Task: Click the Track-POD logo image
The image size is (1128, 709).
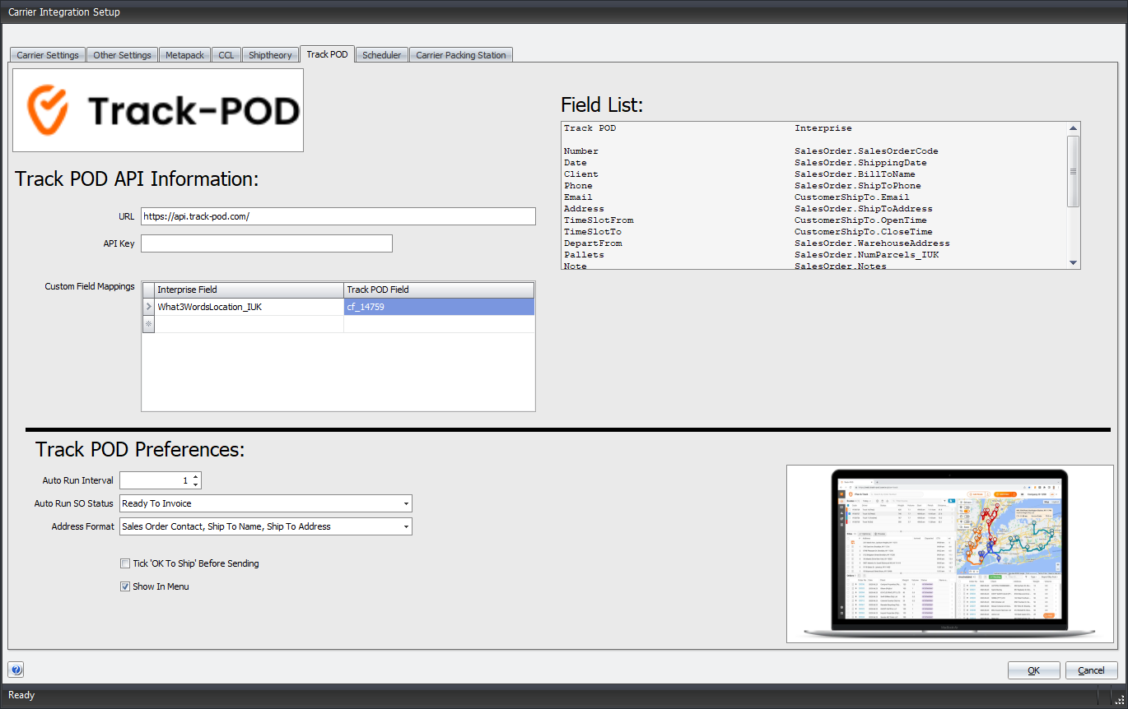Action: (x=158, y=110)
